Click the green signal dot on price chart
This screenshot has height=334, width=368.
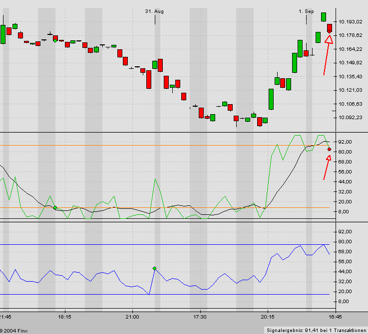click(x=55, y=40)
